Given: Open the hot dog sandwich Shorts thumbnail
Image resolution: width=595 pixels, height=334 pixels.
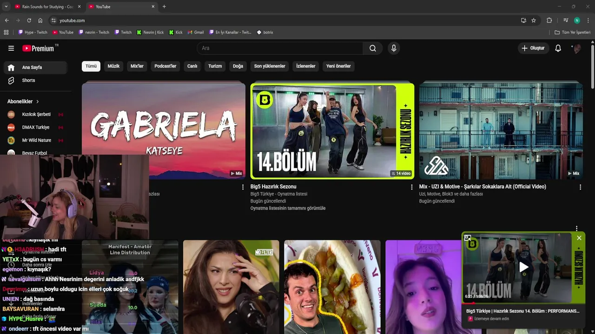Looking at the screenshot, I should click(x=332, y=287).
